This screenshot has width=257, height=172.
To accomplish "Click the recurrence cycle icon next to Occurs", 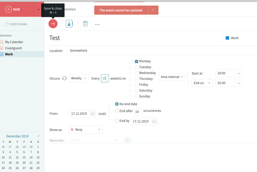I will click(65, 79).
